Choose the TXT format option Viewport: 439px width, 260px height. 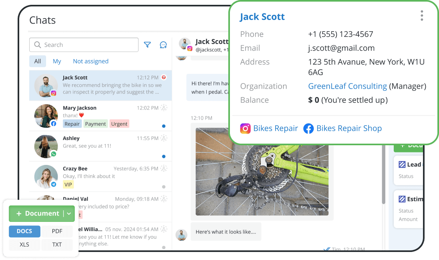point(57,244)
